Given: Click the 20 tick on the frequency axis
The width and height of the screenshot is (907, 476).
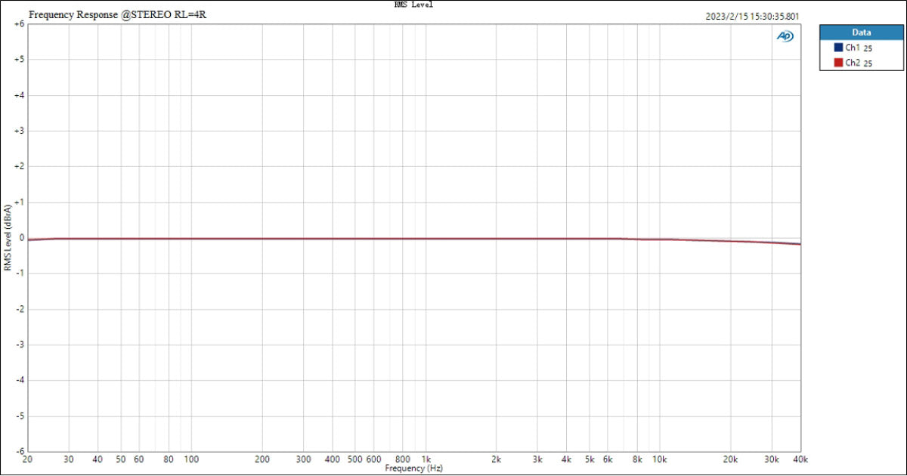Looking at the screenshot, I should (28, 459).
